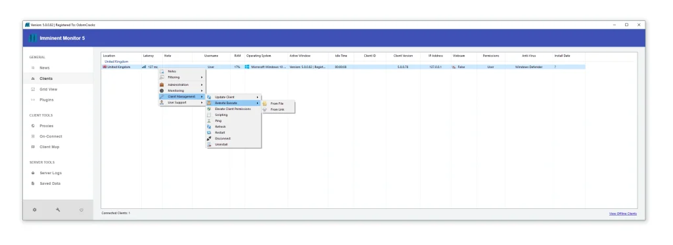Click the Client ID column header
Image resolution: width=673 pixels, height=245 pixels.
(x=370, y=56)
